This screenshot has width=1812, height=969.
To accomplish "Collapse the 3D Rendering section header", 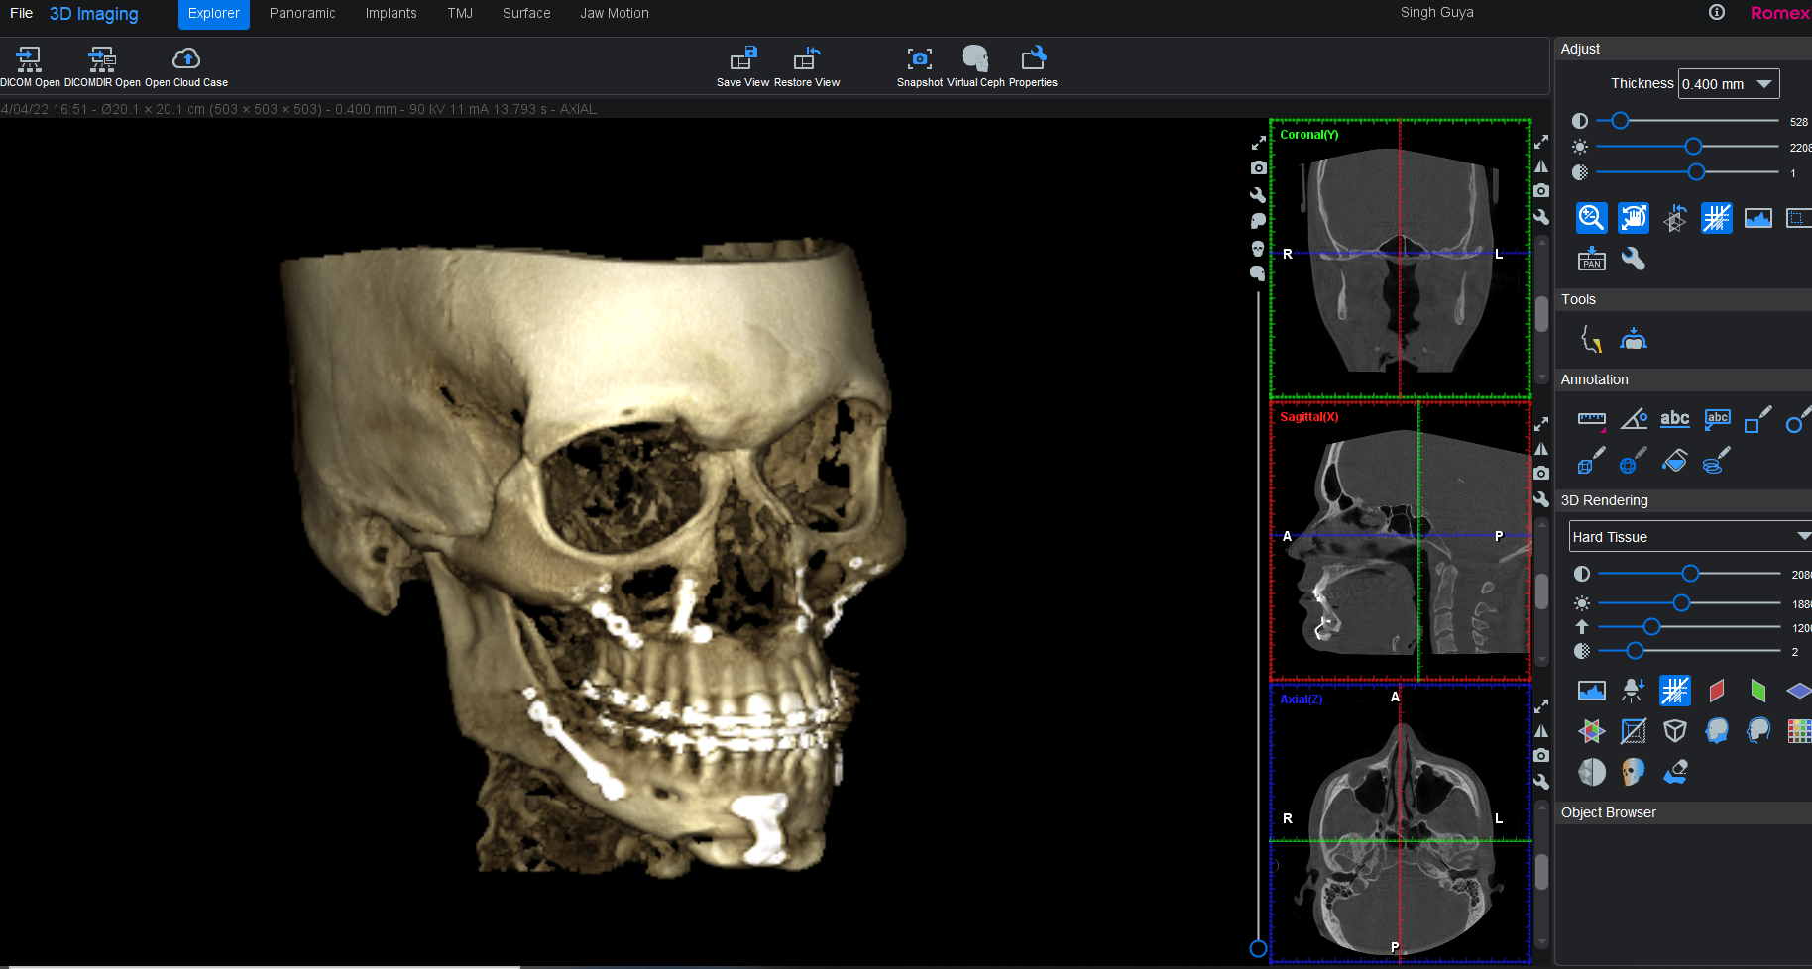I will point(1683,500).
